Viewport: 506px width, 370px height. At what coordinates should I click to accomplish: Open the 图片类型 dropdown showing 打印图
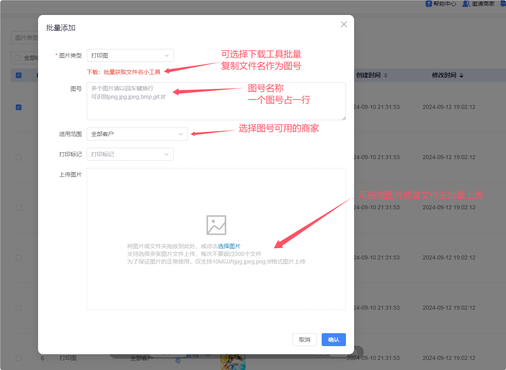coord(130,55)
